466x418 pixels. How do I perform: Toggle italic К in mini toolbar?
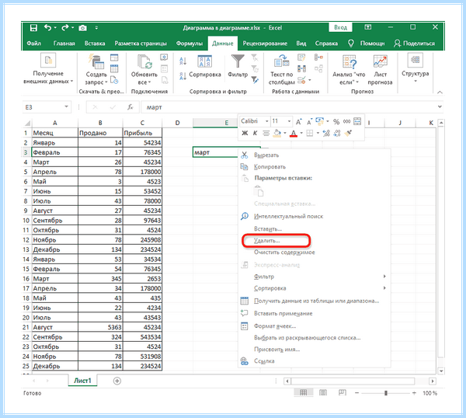pyautogui.click(x=255, y=133)
